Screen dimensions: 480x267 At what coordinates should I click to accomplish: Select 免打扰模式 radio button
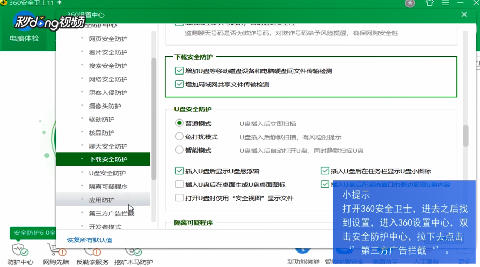coord(179,137)
